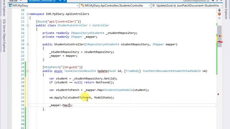Click the async keyword on line 26

58,71
